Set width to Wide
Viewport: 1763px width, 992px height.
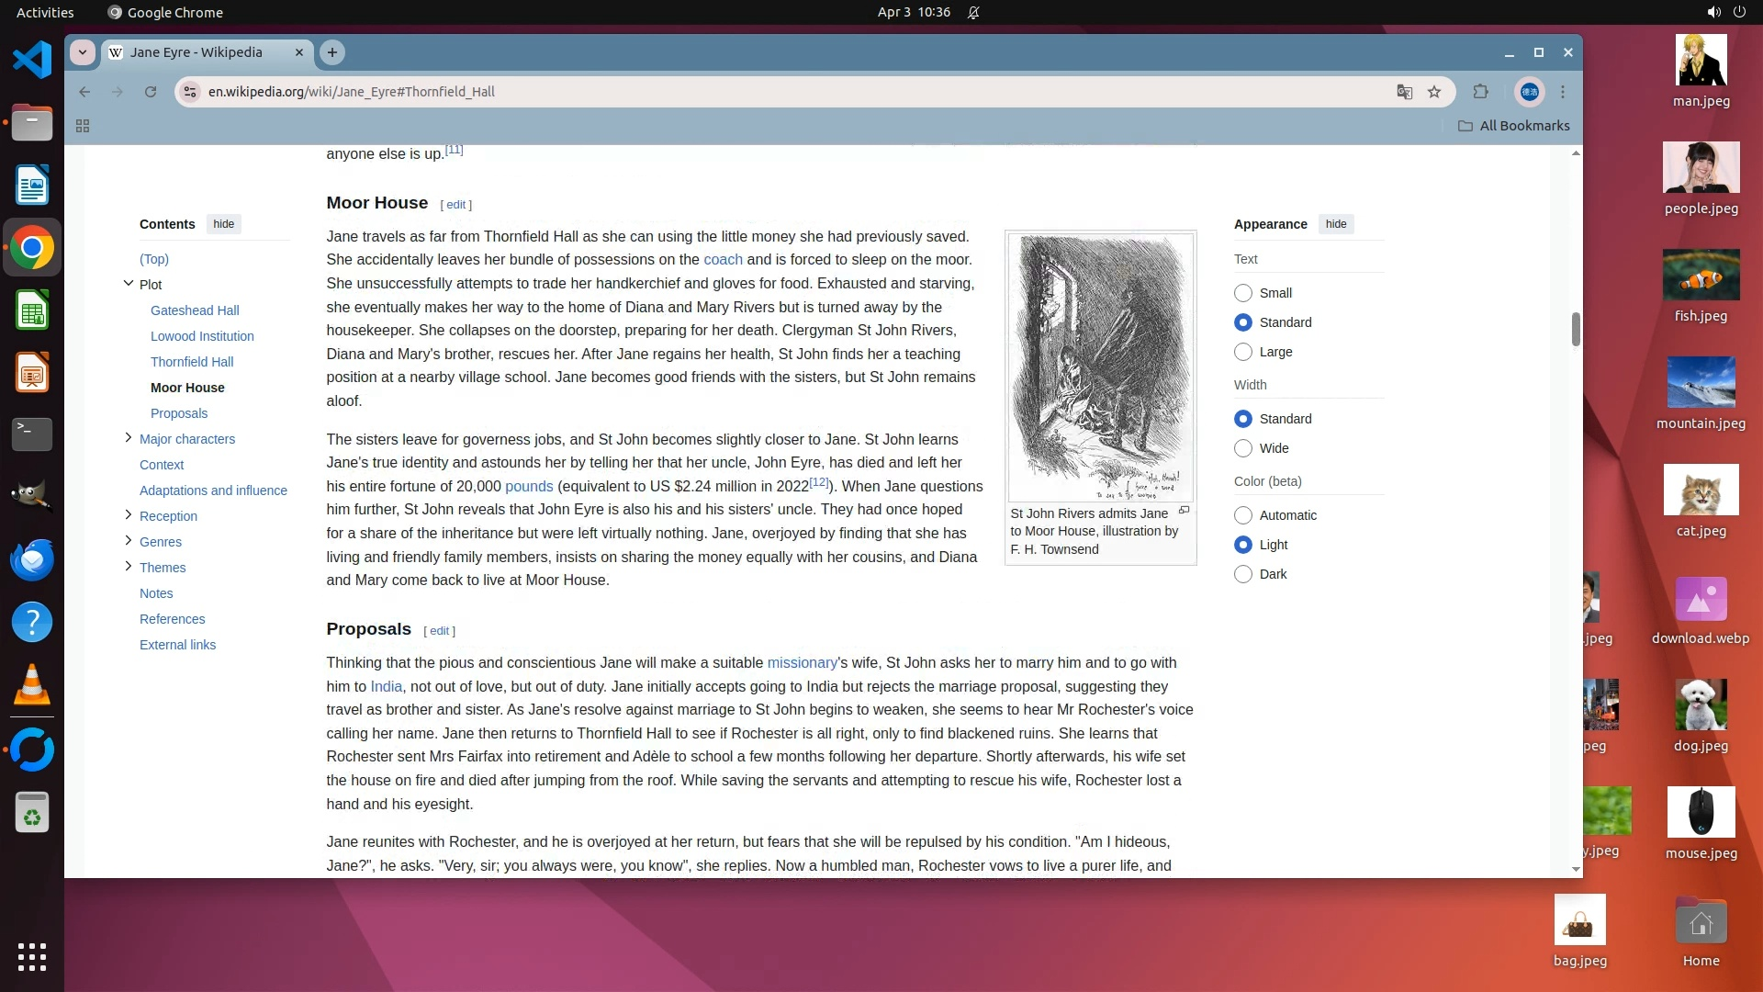(x=1243, y=448)
